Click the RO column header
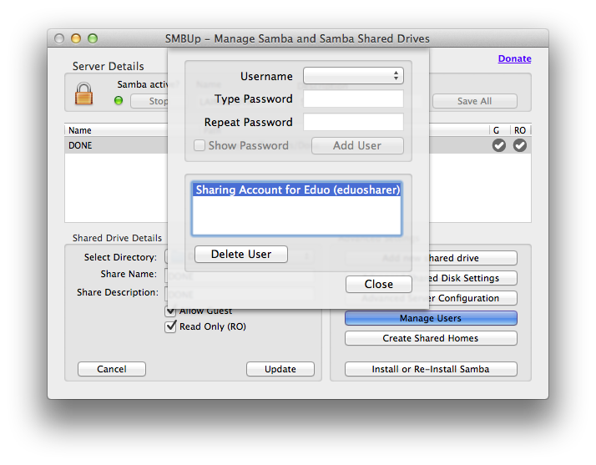The image size is (596, 465). (519, 130)
